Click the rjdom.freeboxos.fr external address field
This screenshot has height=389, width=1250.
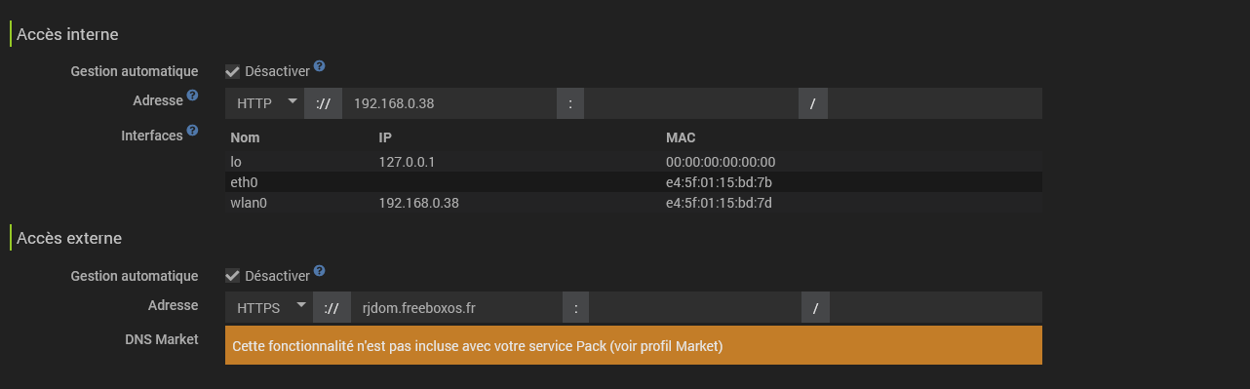(x=456, y=307)
